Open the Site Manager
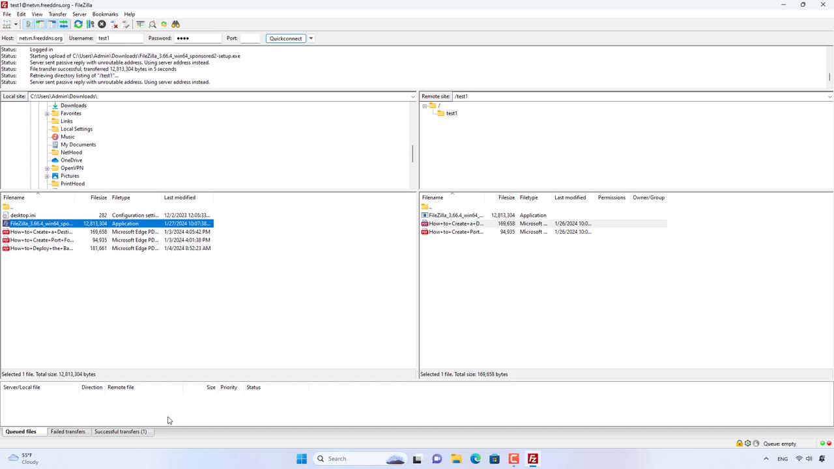Viewport: 834px width, 469px height. click(6, 24)
